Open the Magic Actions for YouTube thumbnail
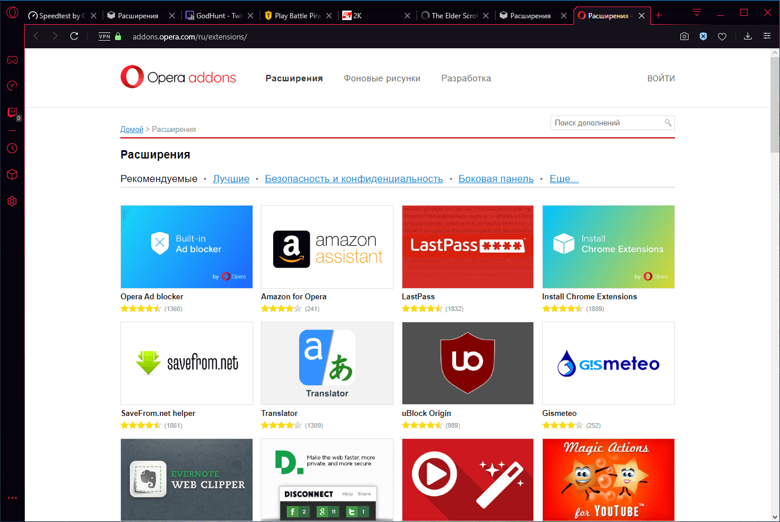The height and width of the screenshot is (522, 780). 608,480
